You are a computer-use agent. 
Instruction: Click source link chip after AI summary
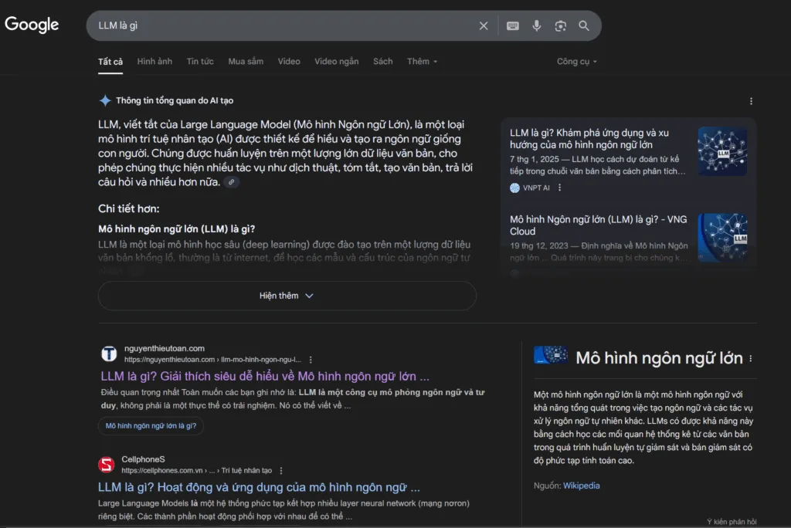coord(232,182)
